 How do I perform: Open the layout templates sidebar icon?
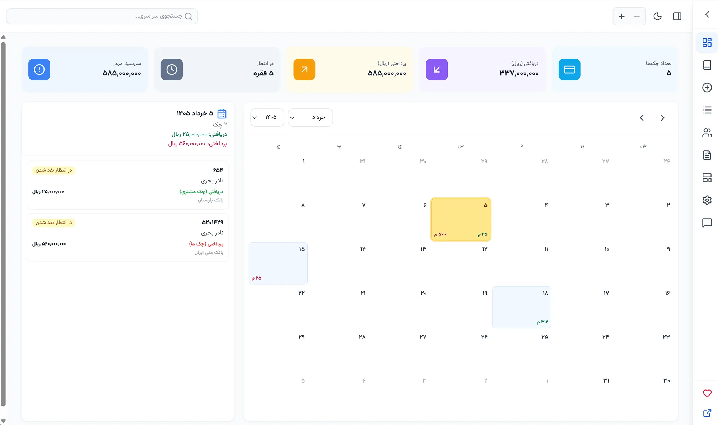point(707,178)
